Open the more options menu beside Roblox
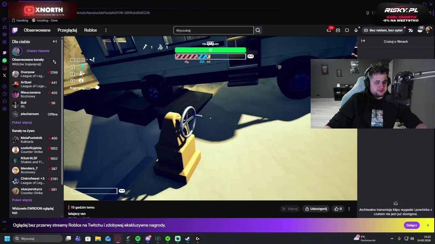The height and width of the screenshot is (244, 435). (106, 30)
